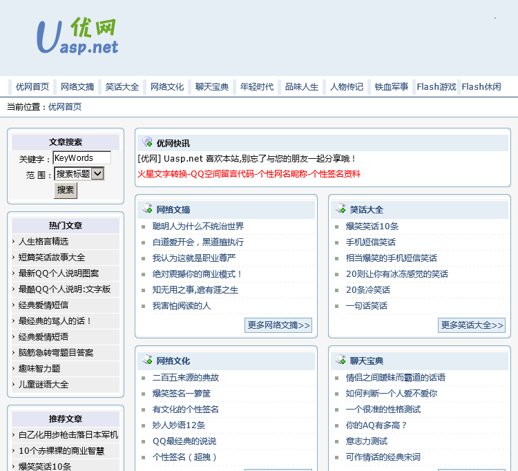This screenshot has width=518, height=471.
Task: Click the Uasp.net 优网 logo
Action: pos(77,36)
